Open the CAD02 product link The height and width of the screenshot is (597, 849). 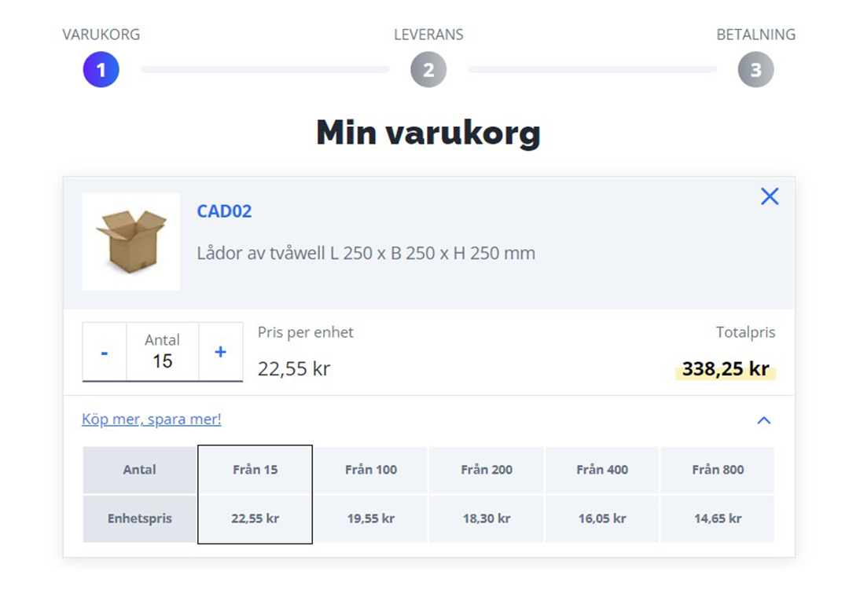click(224, 211)
